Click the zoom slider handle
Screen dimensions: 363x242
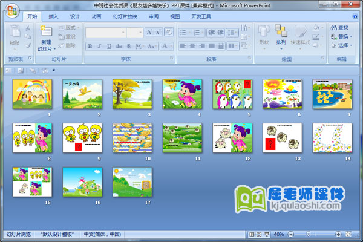pos(309,234)
